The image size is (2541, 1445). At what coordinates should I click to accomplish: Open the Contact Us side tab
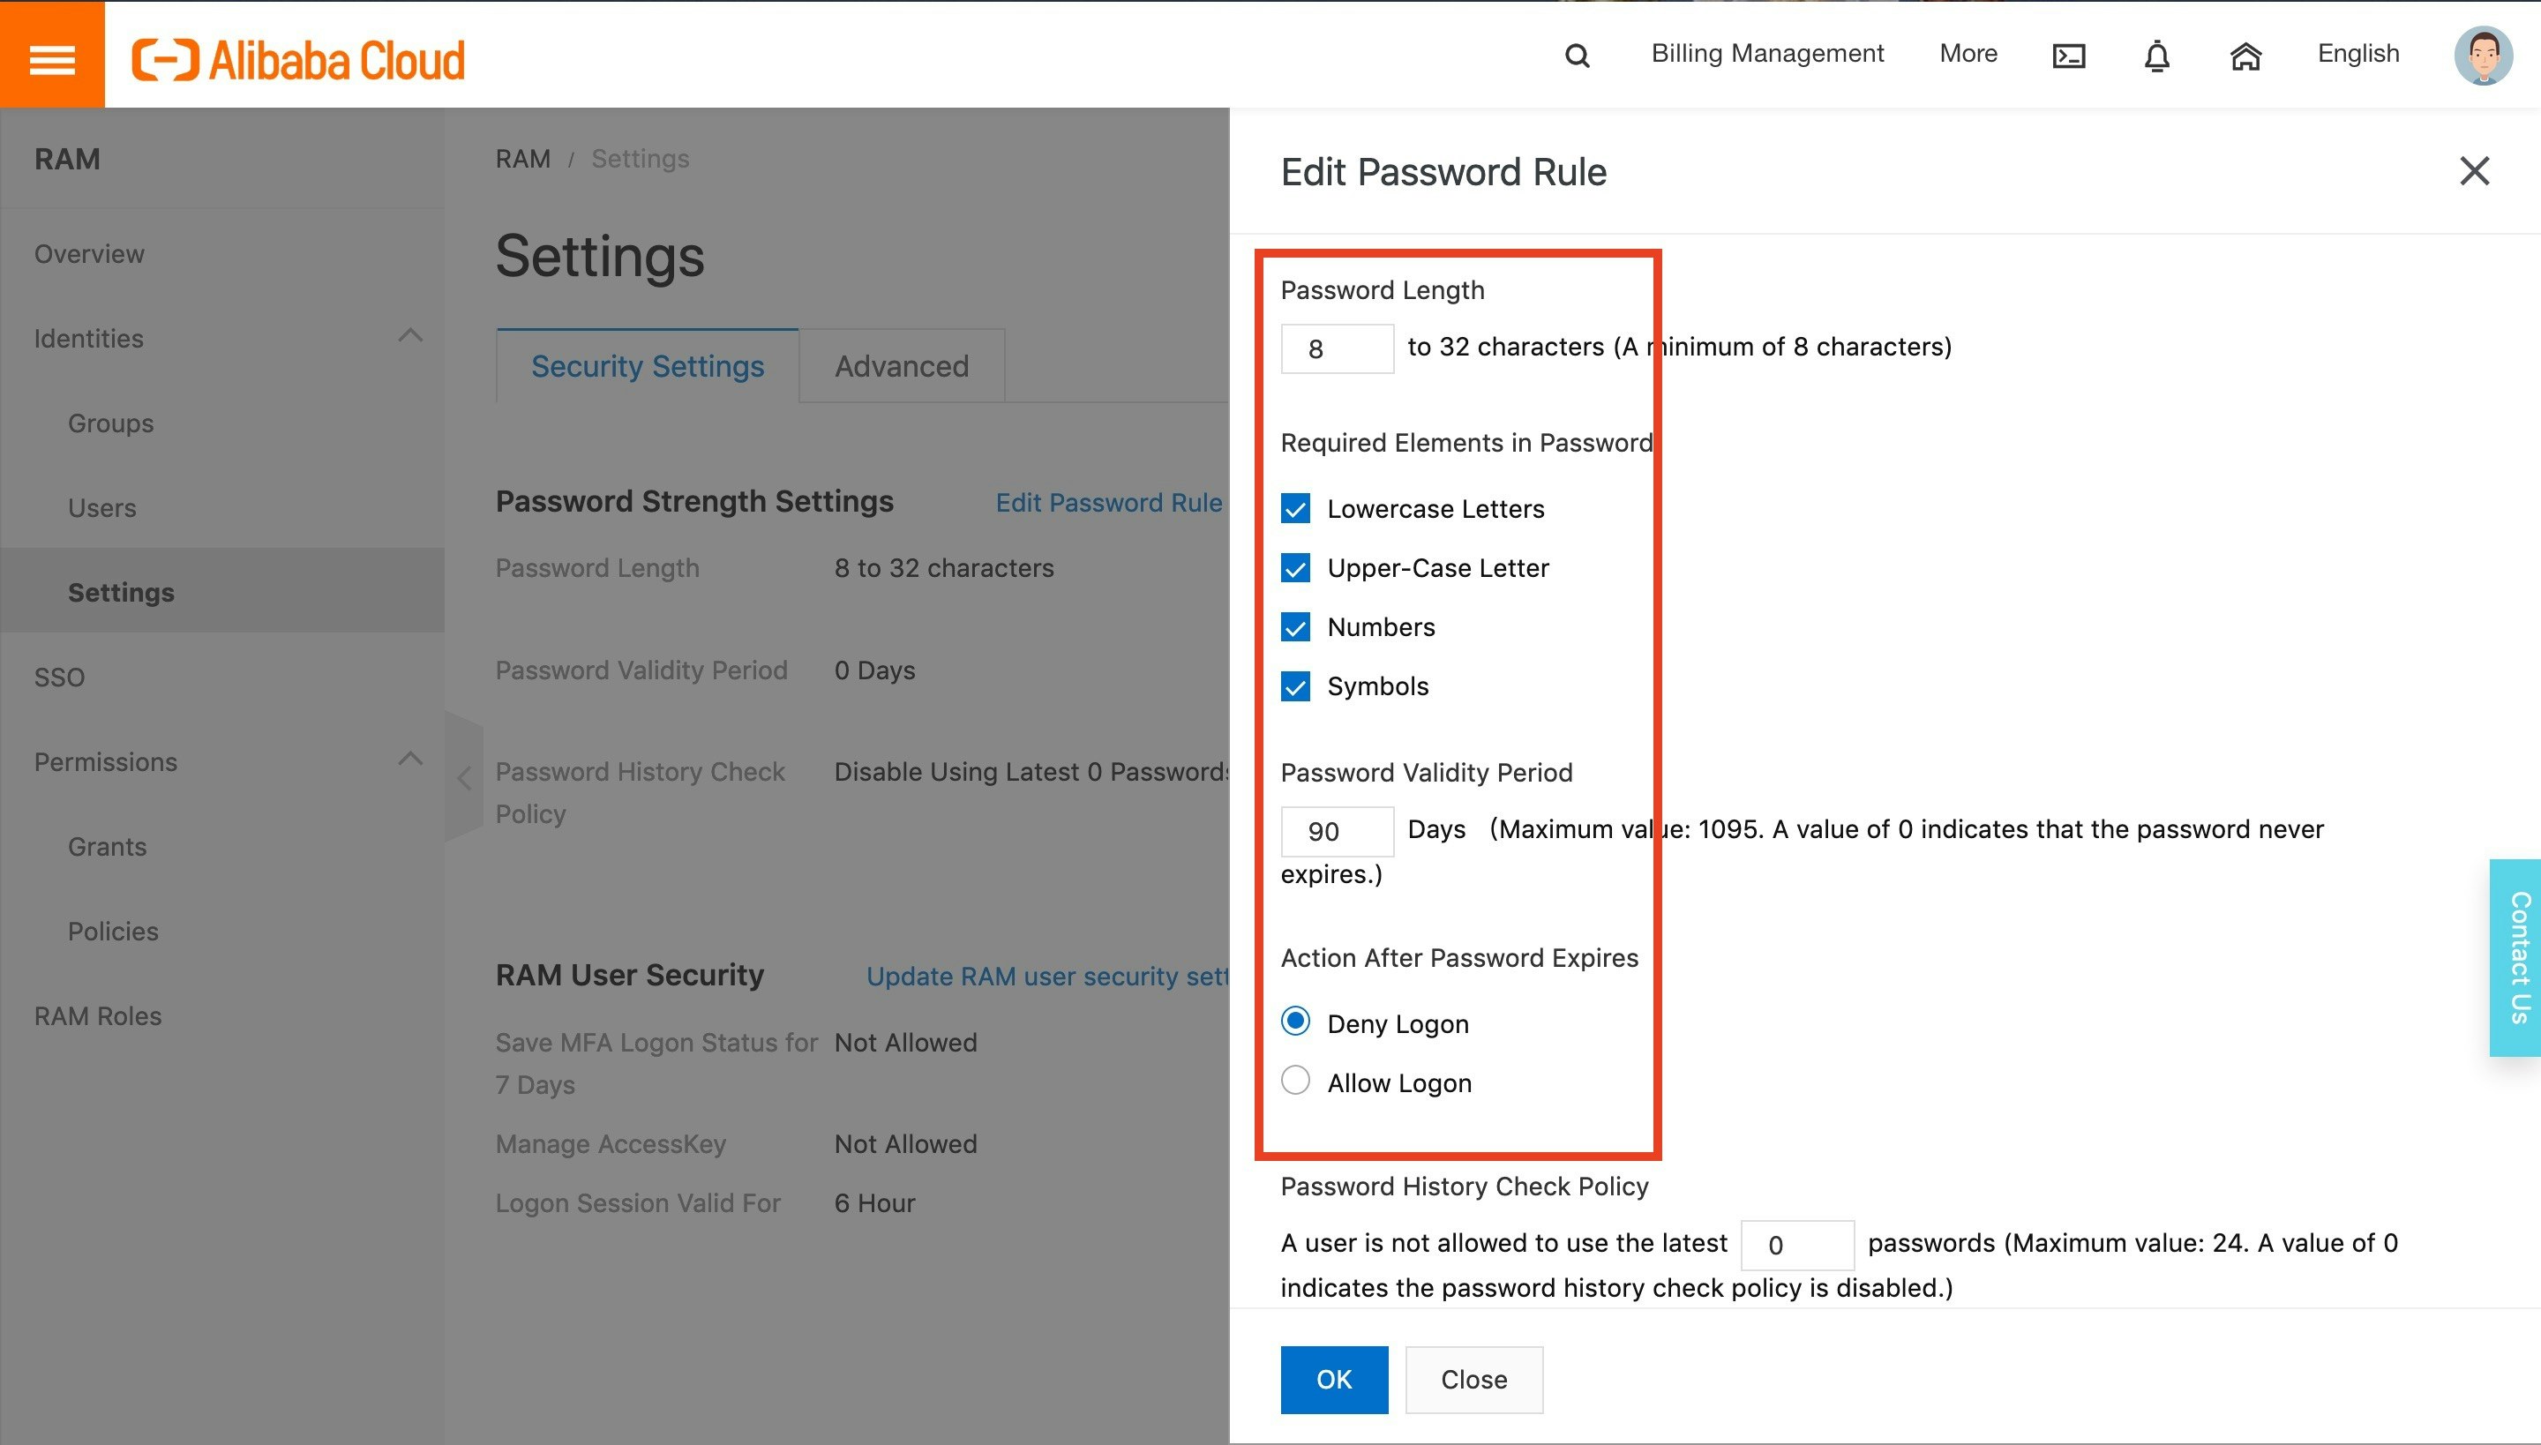pos(2515,958)
